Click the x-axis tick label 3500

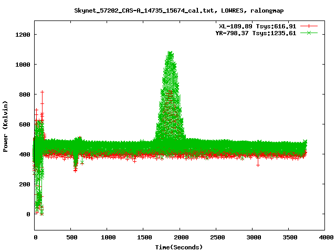[290, 237]
